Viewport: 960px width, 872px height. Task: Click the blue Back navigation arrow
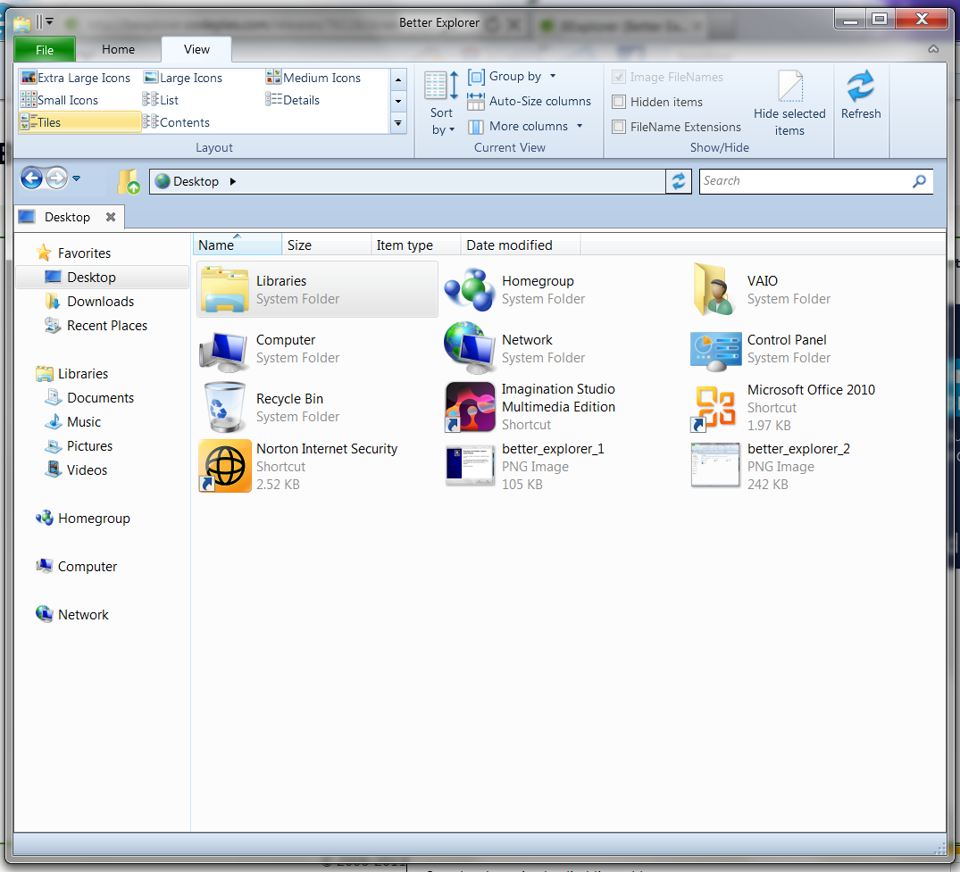(x=32, y=179)
